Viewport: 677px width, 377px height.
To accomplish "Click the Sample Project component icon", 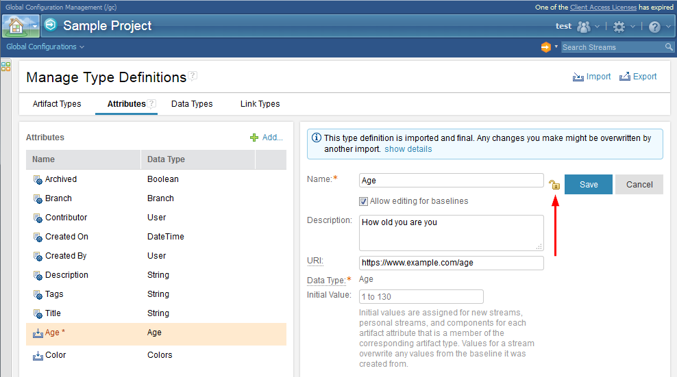I will 51,26.
